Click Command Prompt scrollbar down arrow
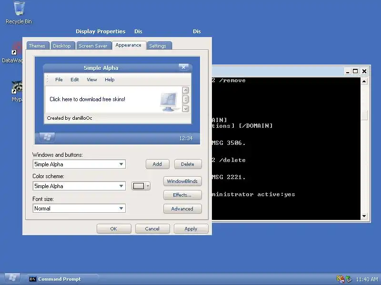This screenshot has height=285, width=381. (x=364, y=216)
